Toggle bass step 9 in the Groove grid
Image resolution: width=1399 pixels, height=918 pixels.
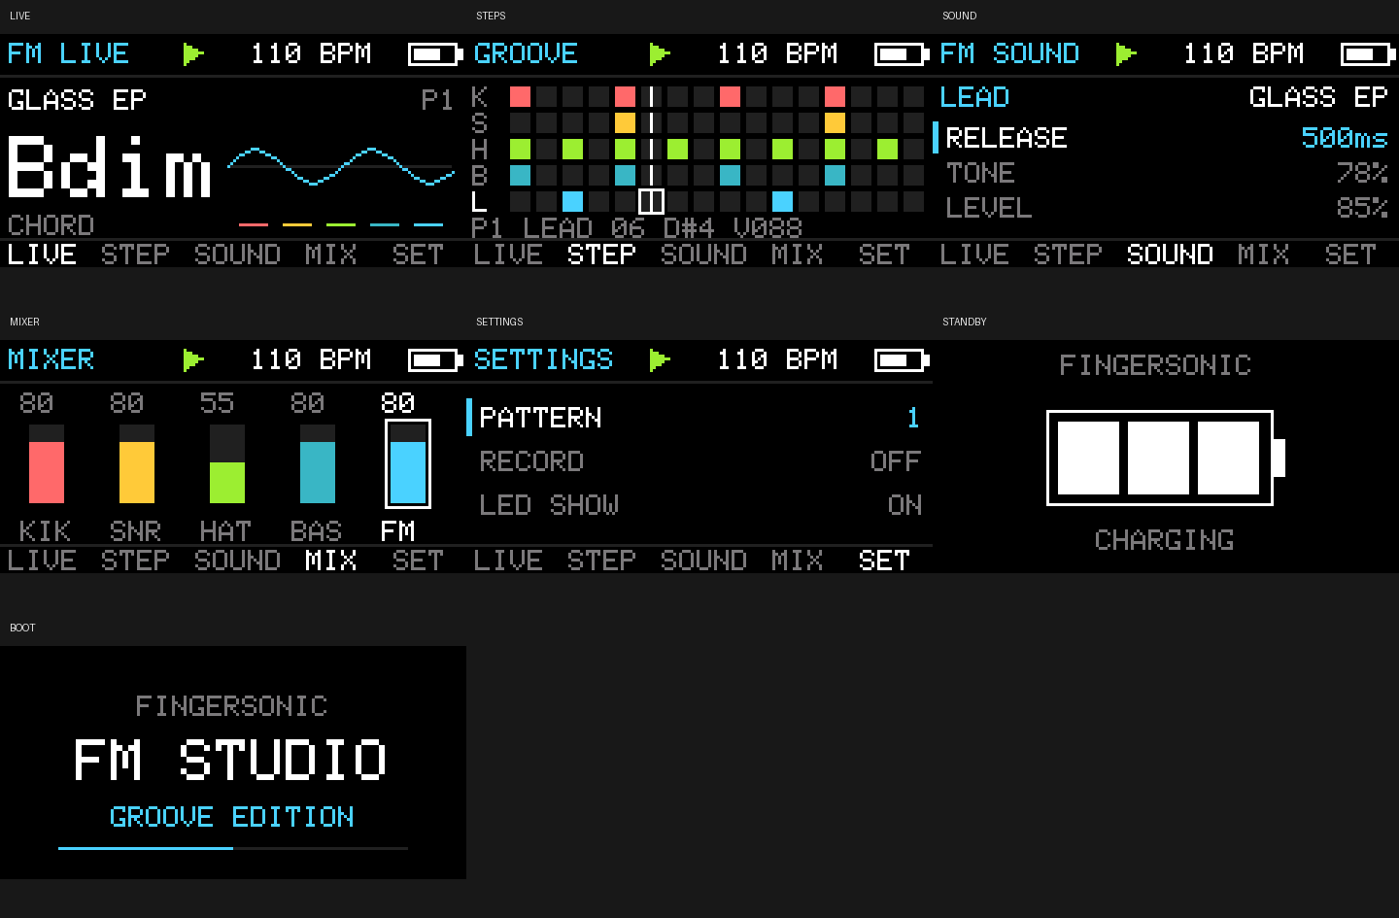tap(731, 175)
